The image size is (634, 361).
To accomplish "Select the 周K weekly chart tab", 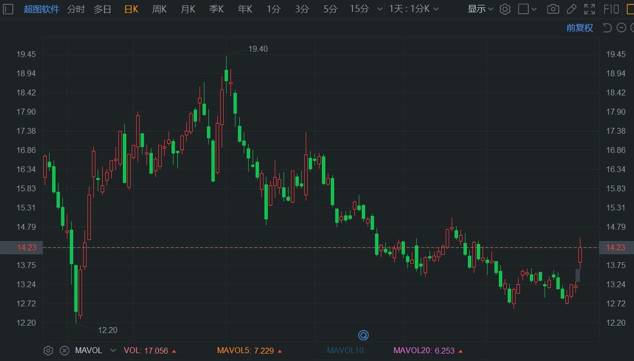I will click(159, 9).
